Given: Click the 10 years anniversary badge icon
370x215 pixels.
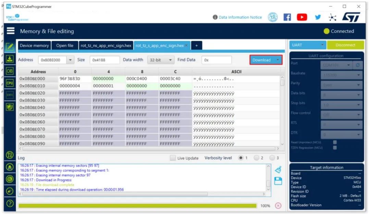Looking at the screenshot, I should [273, 17].
